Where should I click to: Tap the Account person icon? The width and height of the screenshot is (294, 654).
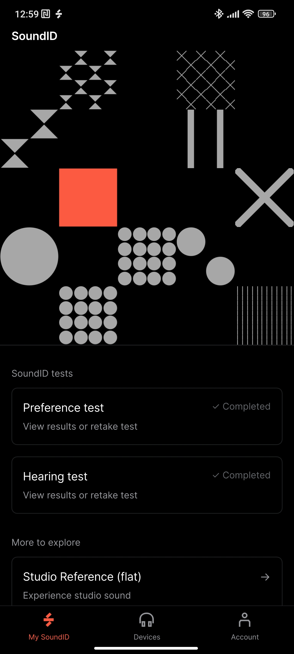point(244,620)
